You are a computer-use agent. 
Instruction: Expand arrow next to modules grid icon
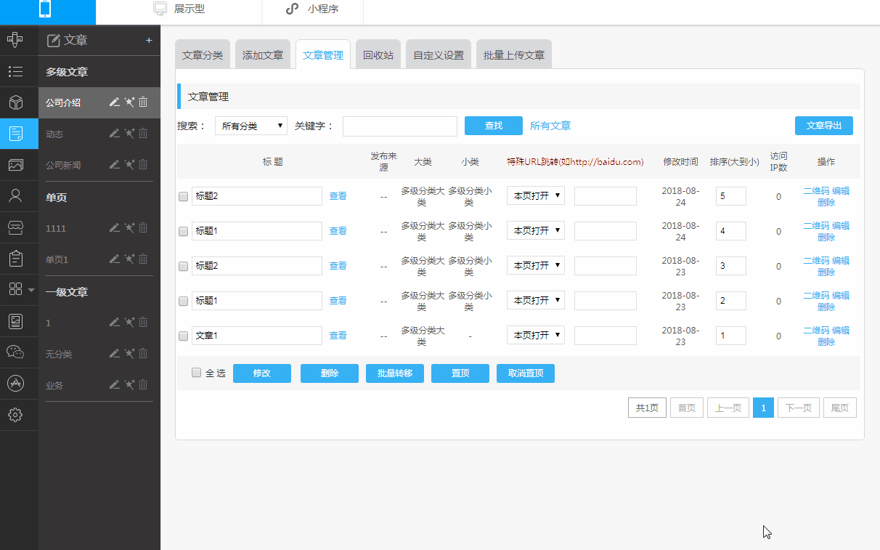click(x=31, y=290)
